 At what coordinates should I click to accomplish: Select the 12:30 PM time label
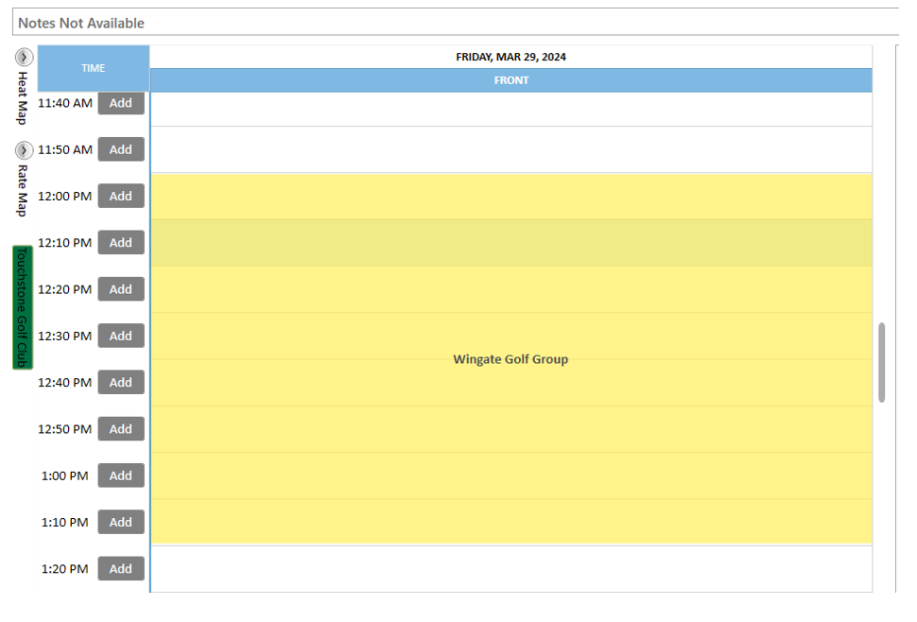point(65,337)
